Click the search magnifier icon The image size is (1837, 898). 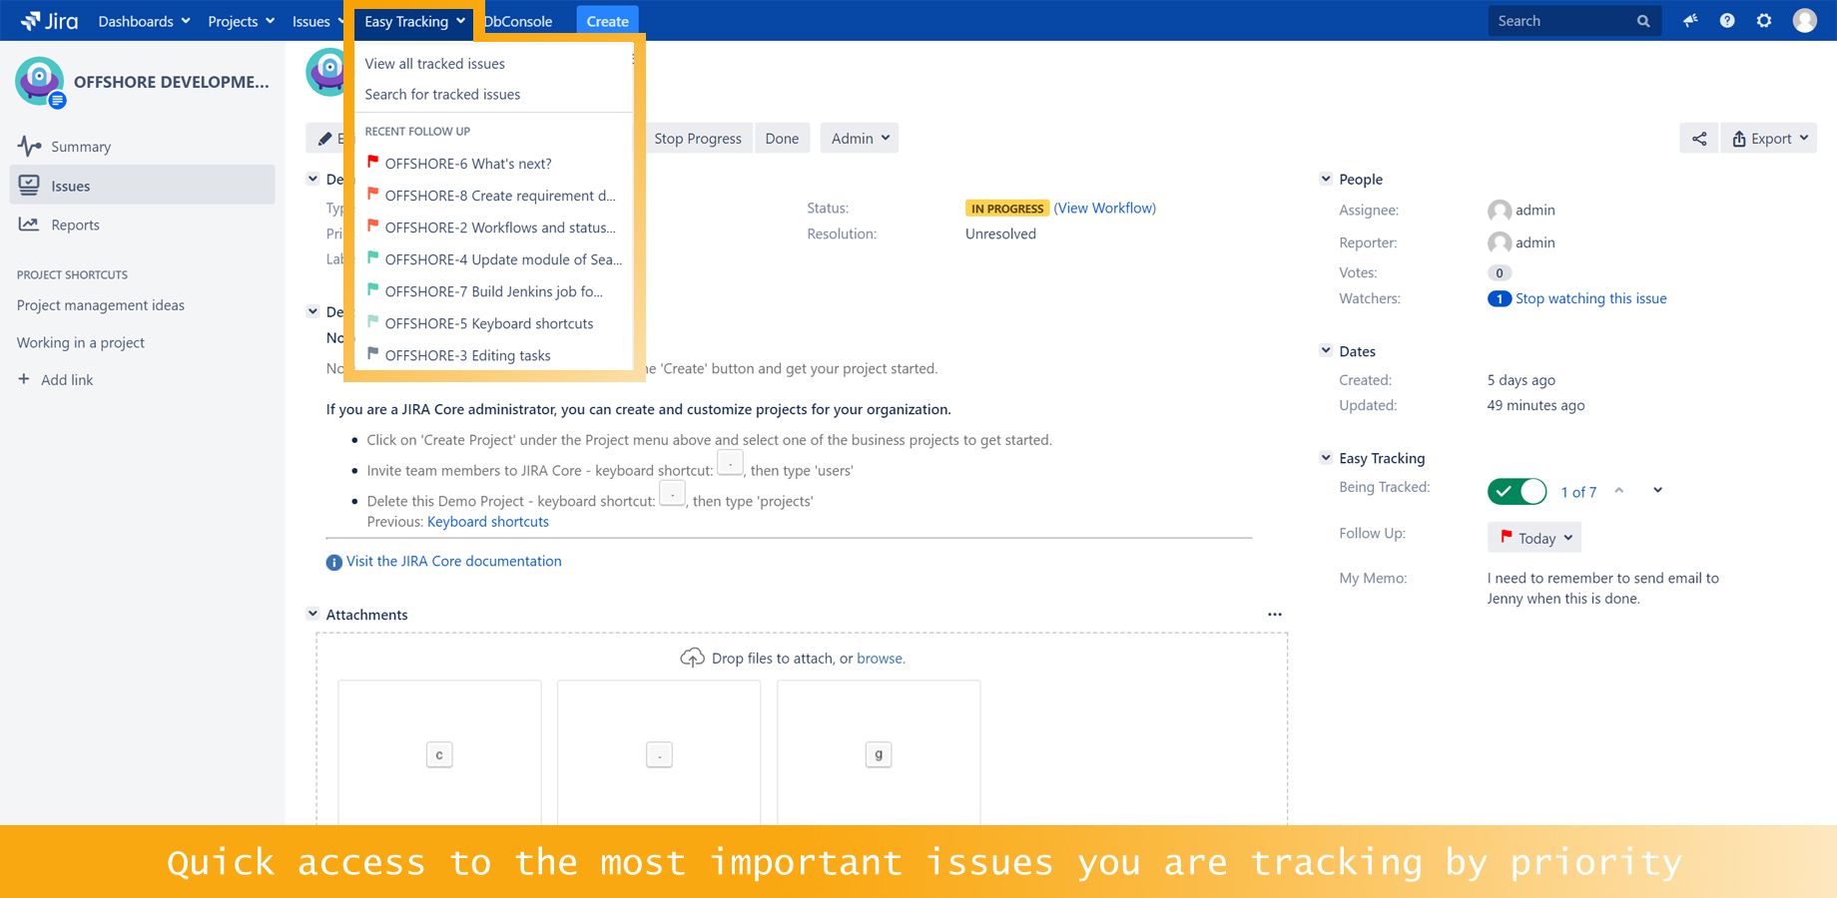click(x=1643, y=21)
